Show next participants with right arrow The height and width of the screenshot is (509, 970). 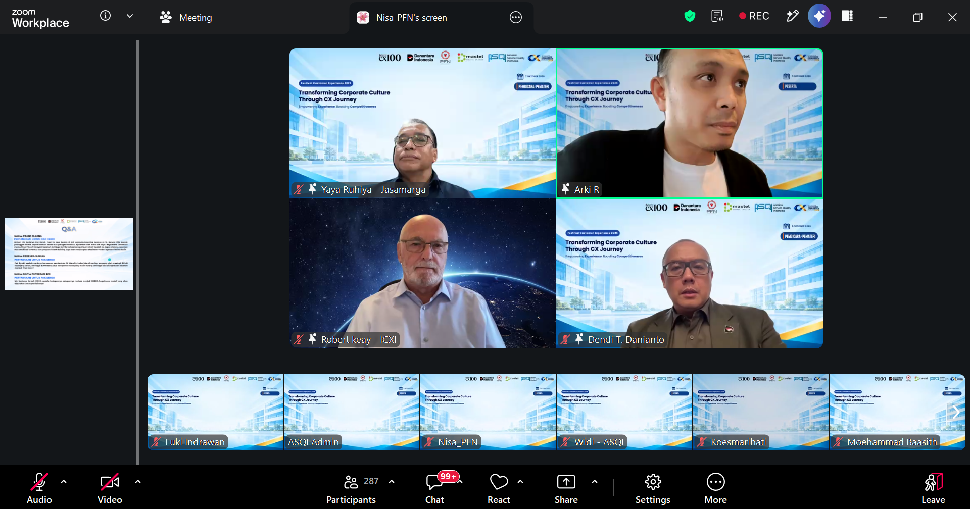coord(956,412)
